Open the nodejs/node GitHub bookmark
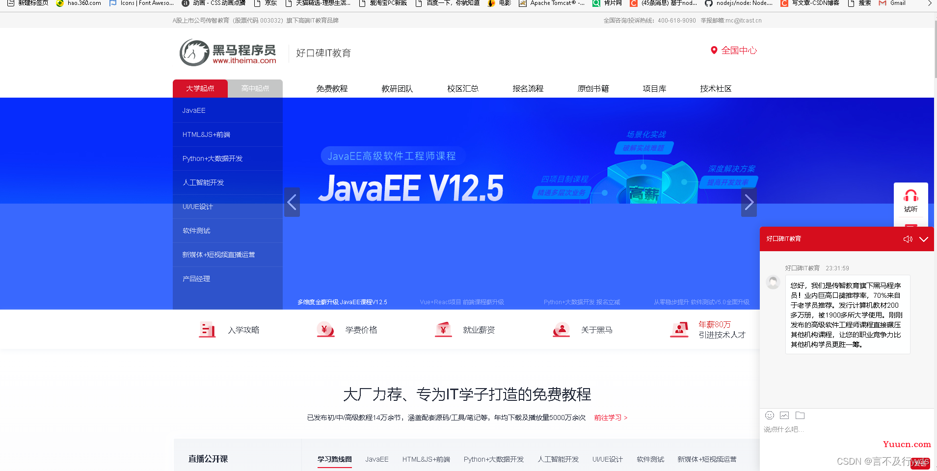Viewport: 937px width, 471px height. (x=739, y=3)
